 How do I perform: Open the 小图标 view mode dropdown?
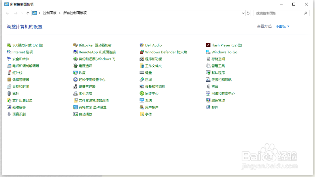click(283, 26)
